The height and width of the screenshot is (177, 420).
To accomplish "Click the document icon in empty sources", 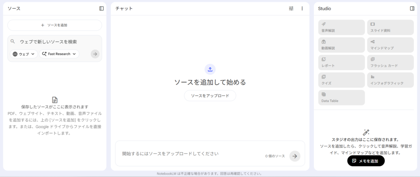I will click(55, 100).
